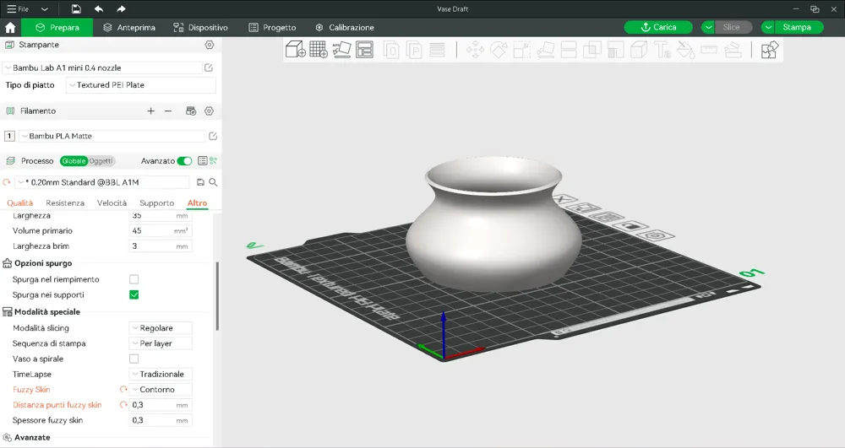Open the Qualità settings tab

20,202
